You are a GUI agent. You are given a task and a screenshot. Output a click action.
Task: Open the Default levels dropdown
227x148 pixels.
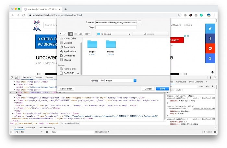coord(102,132)
